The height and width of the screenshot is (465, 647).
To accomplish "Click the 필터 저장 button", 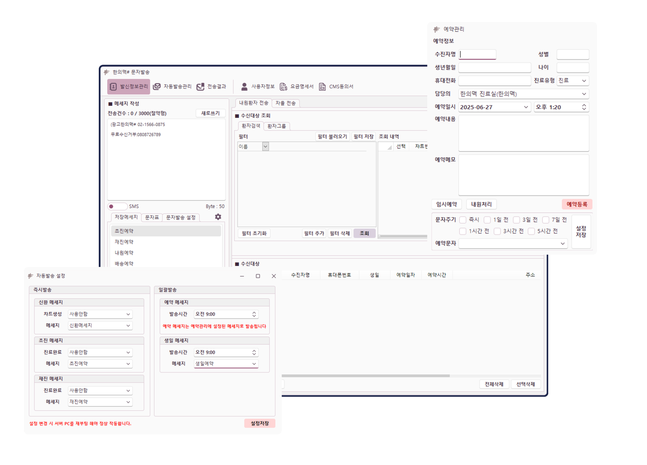I will (x=364, y=136).
